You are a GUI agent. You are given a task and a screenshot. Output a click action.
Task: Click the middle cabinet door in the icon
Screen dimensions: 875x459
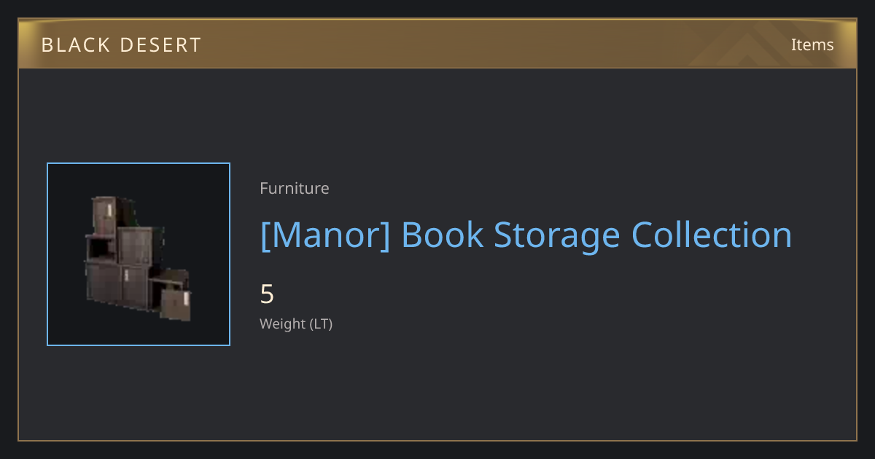(x=136, y=246)
